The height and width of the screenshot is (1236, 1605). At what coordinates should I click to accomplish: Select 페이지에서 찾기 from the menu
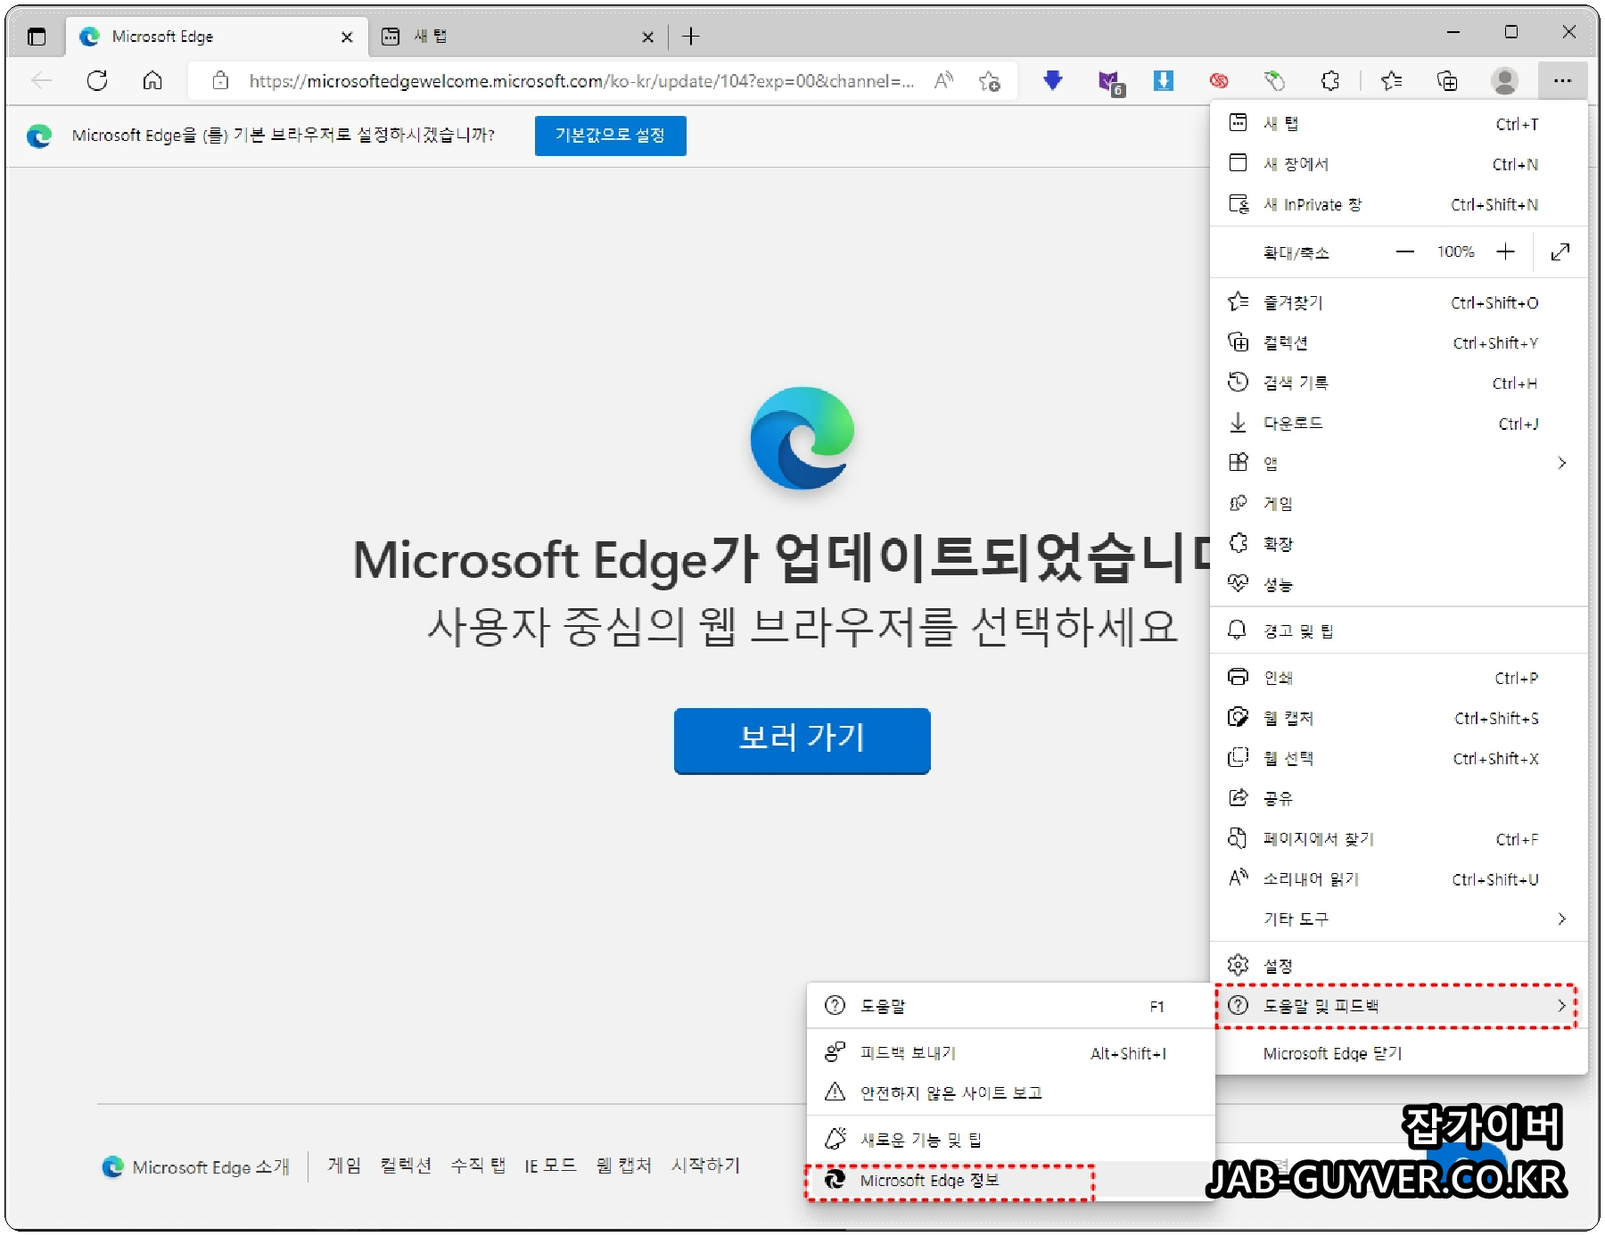point(1398,838)
